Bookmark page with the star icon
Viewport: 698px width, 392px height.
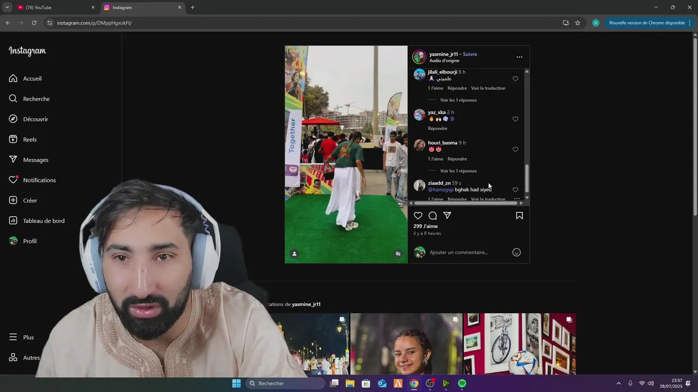pyautogui.click(x=577, y=23)
